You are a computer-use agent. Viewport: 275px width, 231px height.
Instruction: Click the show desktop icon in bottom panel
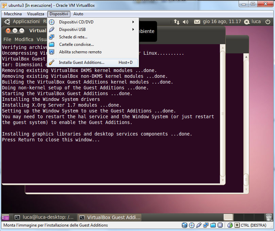click(5, 217)
